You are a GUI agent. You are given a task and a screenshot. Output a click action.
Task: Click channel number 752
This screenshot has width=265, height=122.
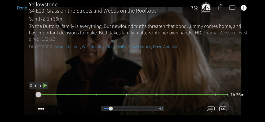click(194, 8)
